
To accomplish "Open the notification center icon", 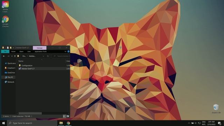I will click(x=219, y=123).
